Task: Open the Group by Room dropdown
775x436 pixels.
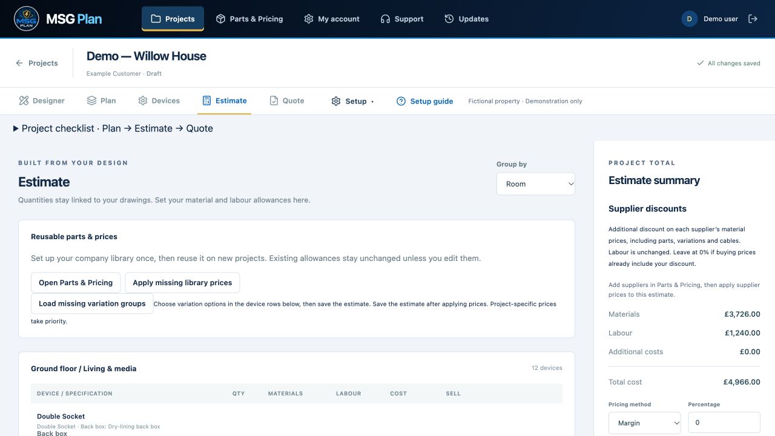Action: click(x=535, y=184)
